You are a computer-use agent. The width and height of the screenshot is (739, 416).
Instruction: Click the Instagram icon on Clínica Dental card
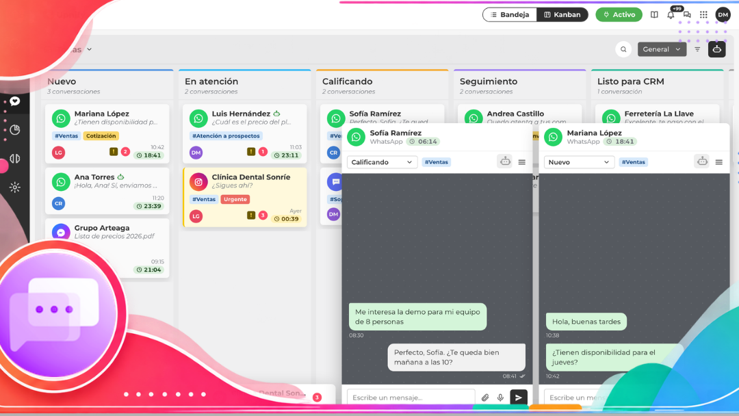(x=198, y=181)
